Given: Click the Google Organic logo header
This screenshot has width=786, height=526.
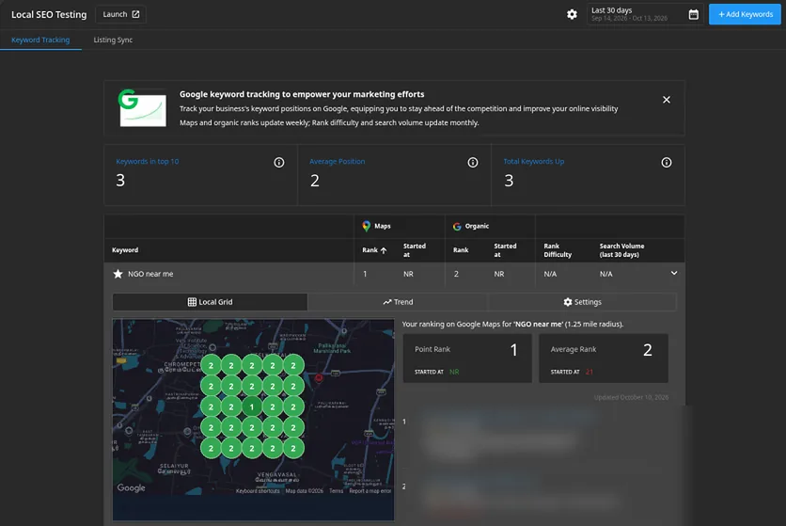Looking at the screenshot, I should point(457,227).
